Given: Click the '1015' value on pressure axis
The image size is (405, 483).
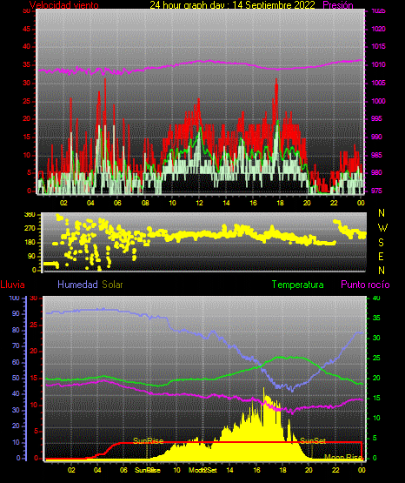Looking at the screenshot, I should 378,46.
